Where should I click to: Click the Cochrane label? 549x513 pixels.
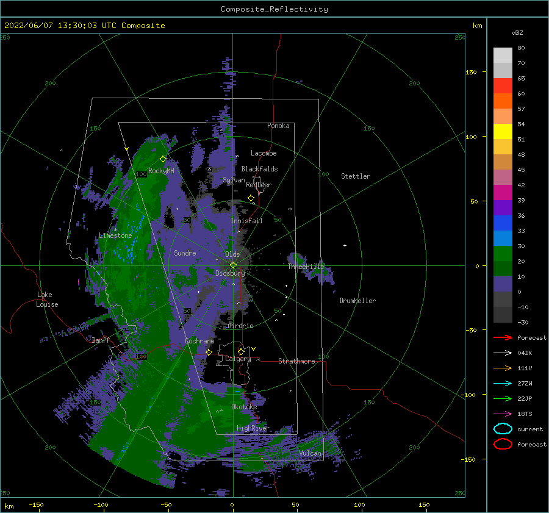point(199,341)
